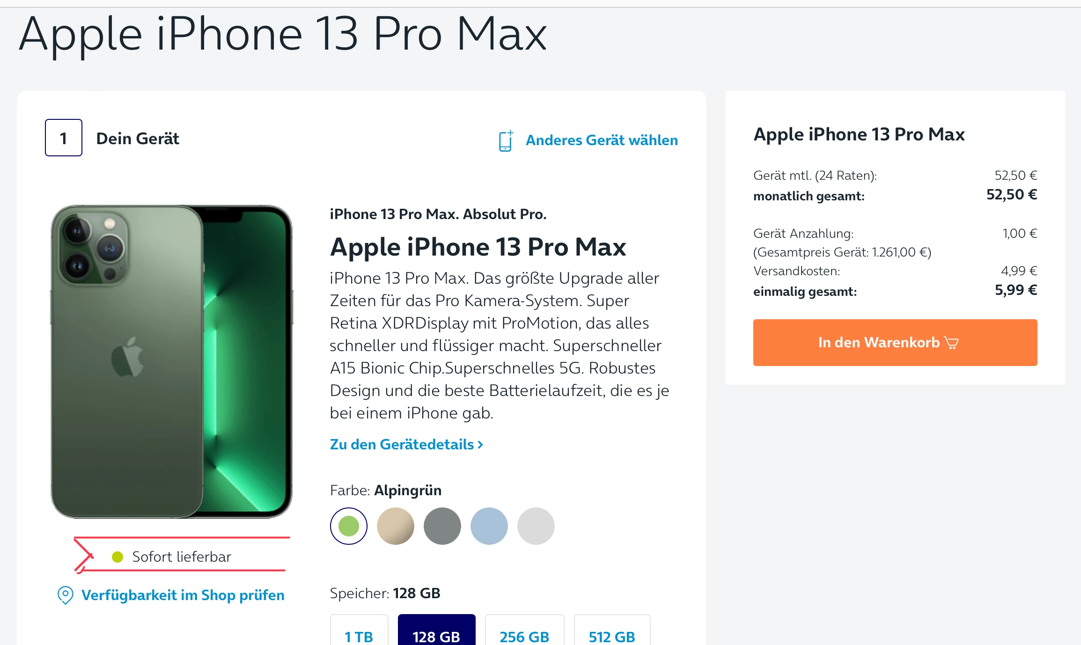Image resolution: width=1081 pixels, height=645 pixels.
Task: Select the 1 TB storage option
Action: point(359,630)
